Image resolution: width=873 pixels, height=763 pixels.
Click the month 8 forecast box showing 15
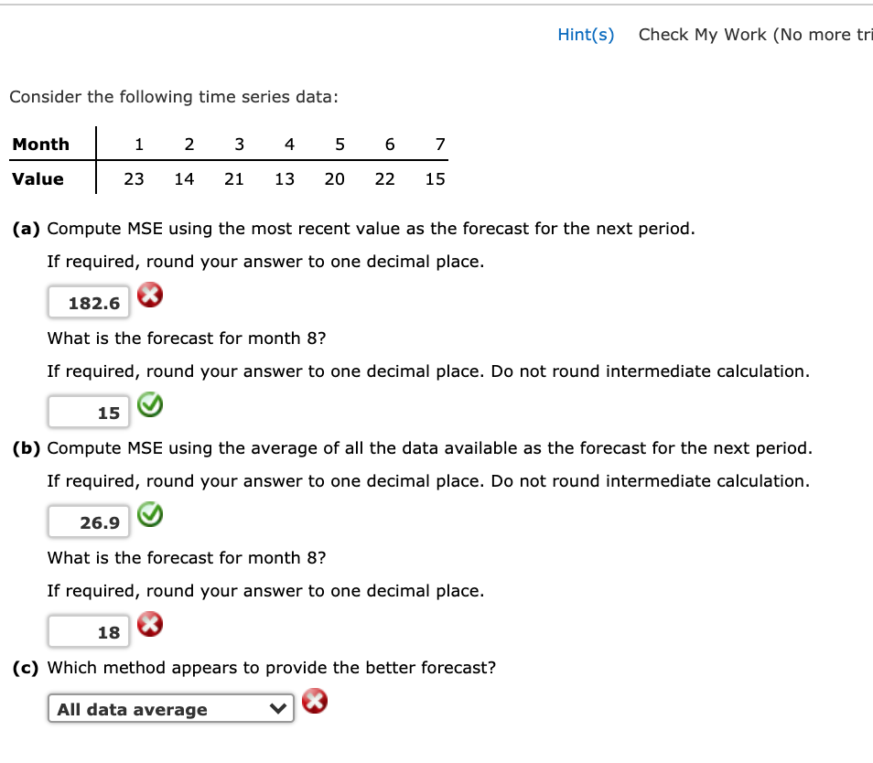88,412
